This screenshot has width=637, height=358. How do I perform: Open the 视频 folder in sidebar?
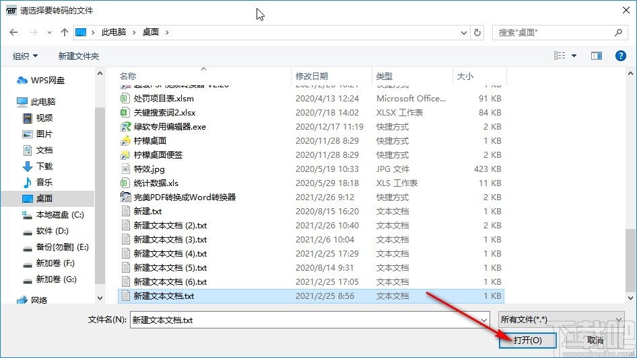click(38, 118)
